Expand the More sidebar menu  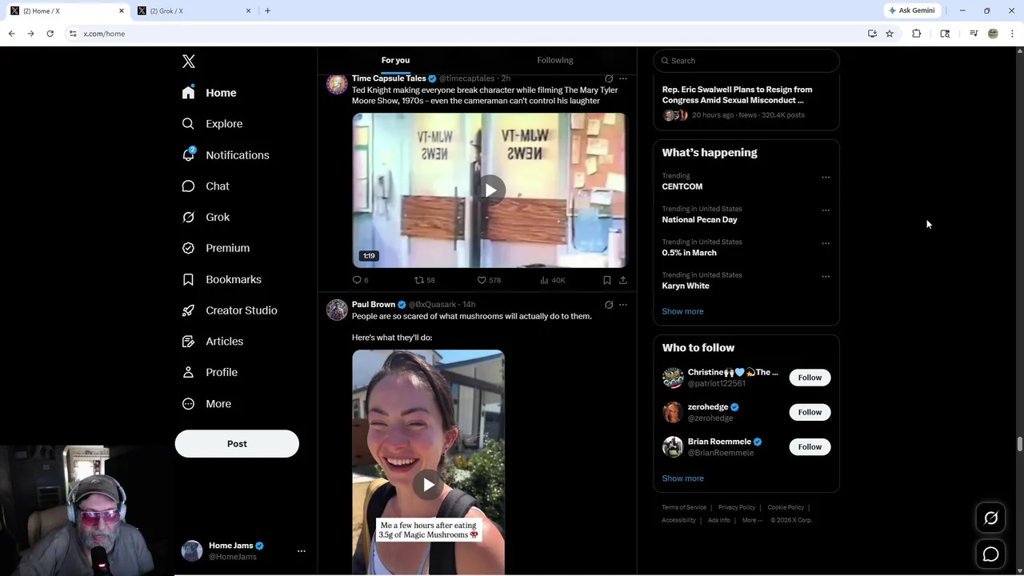(206, 404)
